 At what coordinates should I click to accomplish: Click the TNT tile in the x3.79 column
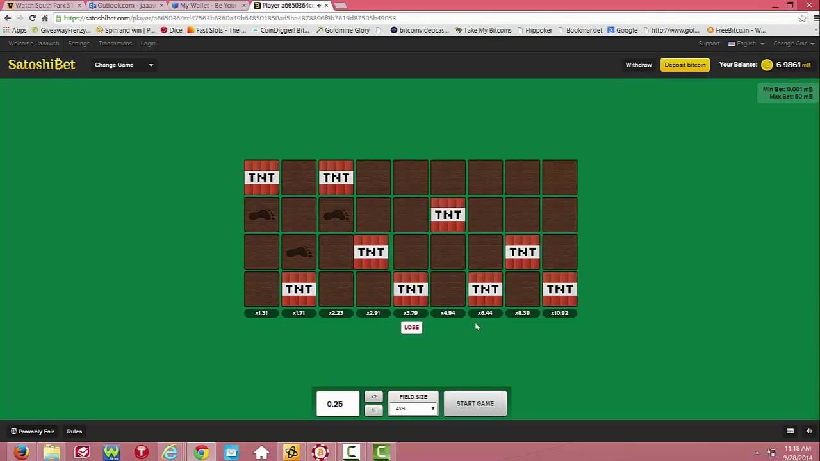[x=411, y=289]
